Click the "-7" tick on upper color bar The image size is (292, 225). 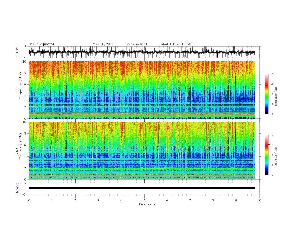tap(272, 114)
